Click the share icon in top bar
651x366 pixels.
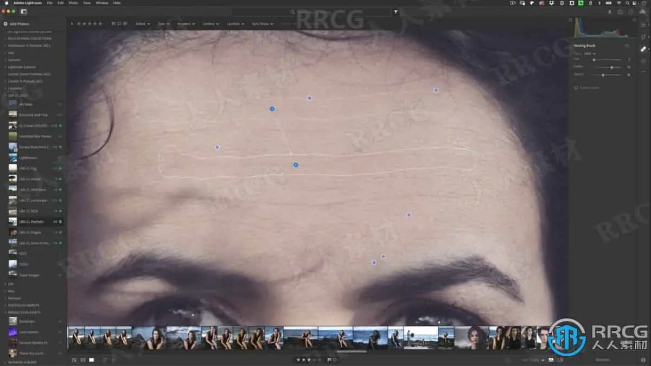(x=620, y=11)
